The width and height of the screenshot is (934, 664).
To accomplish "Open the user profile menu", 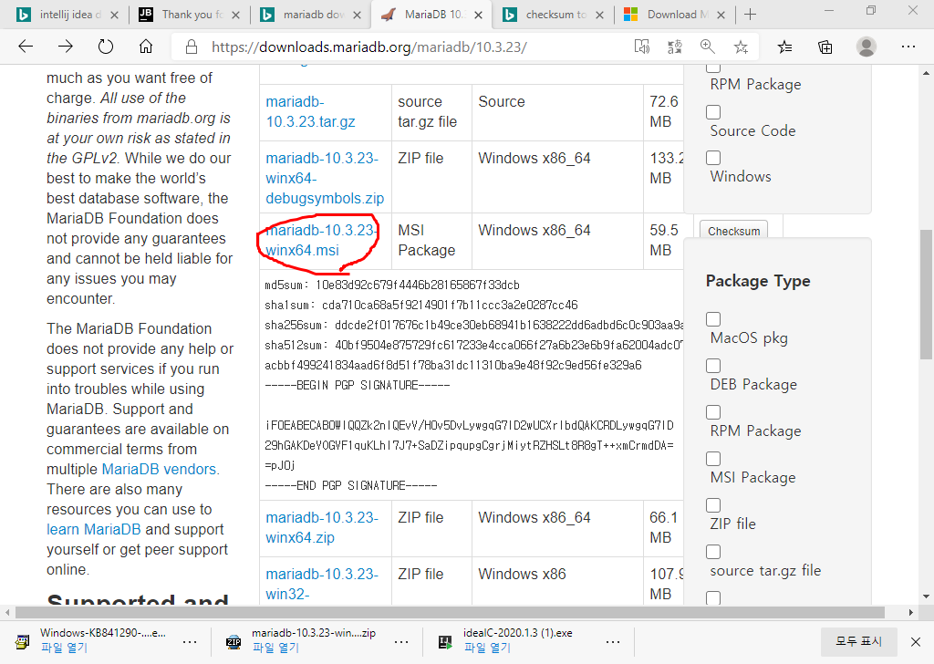I will coord(867,47).
